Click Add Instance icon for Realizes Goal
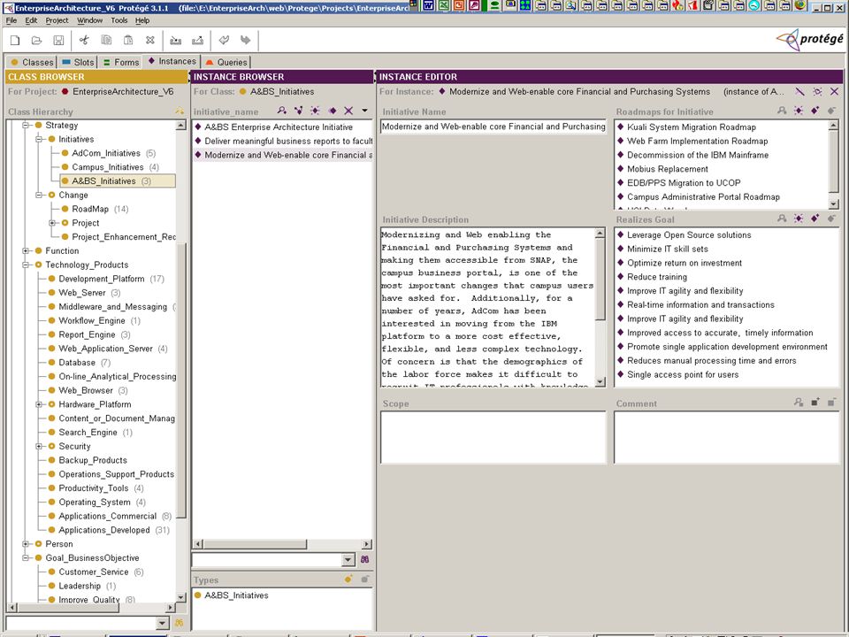The image size is (849, 637). [x=815, y=219]
